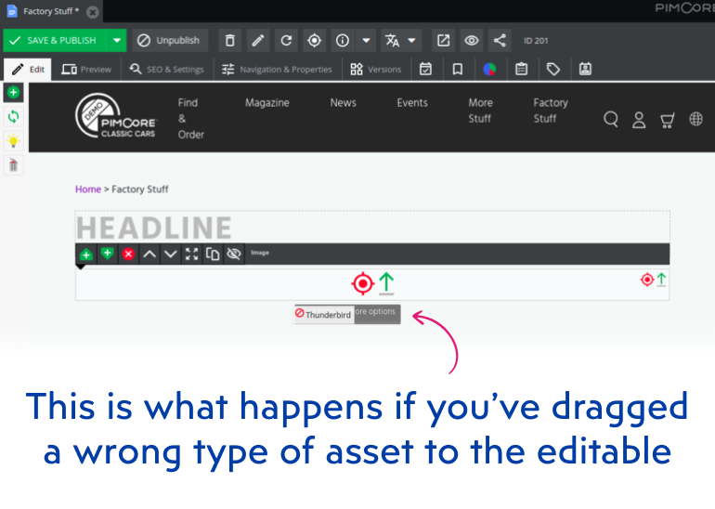Click the green plus icon in left sidebar
Image resolution: width=715 pixels, height=509 pixels.
pos(13,93)
